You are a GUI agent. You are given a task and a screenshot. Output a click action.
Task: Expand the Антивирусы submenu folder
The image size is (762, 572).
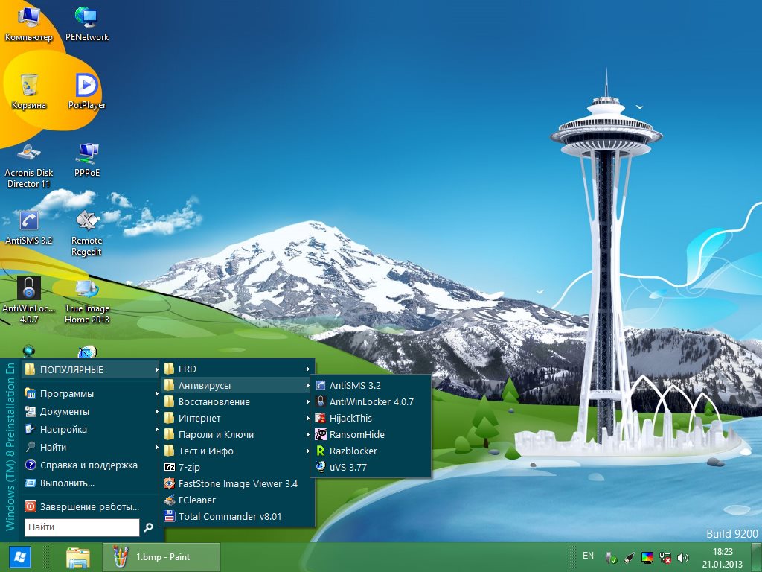pos(237,385)
